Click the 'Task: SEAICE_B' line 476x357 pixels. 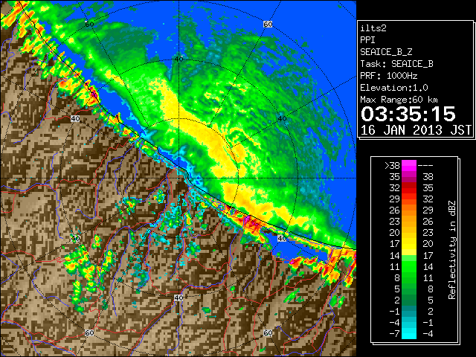(396, 64)
